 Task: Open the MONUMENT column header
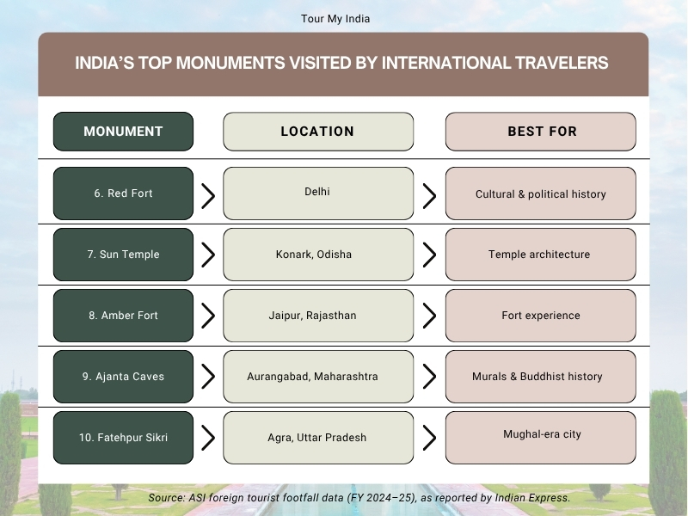123,132
